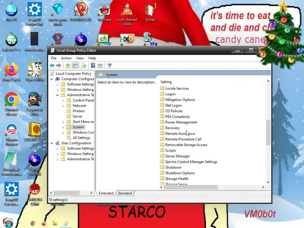
Task: Select Local Computer Policy root node
Action: [74, 74]
